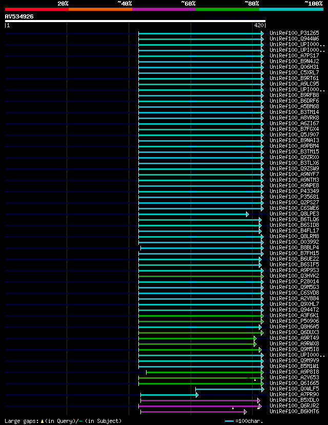The image size is (328, 425).
Task: Click the UniRef100_A9LC95 text
Action: click(294, 84)
